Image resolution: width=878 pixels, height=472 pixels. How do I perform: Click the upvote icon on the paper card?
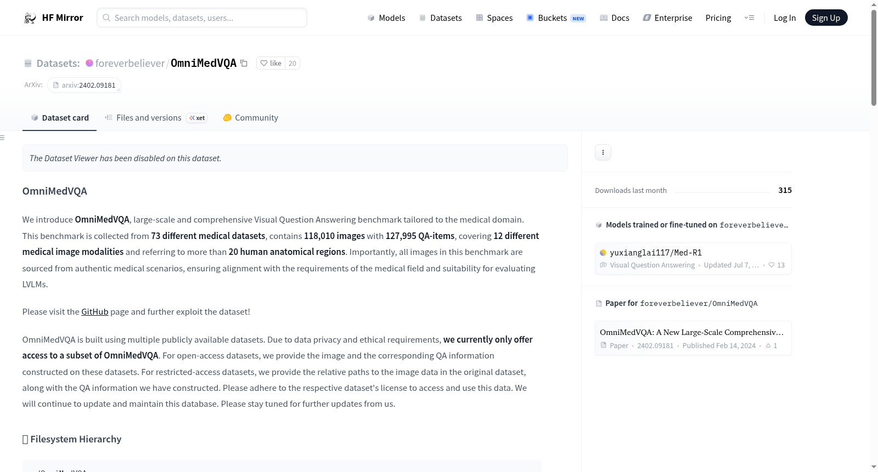[x=768, y=345]
